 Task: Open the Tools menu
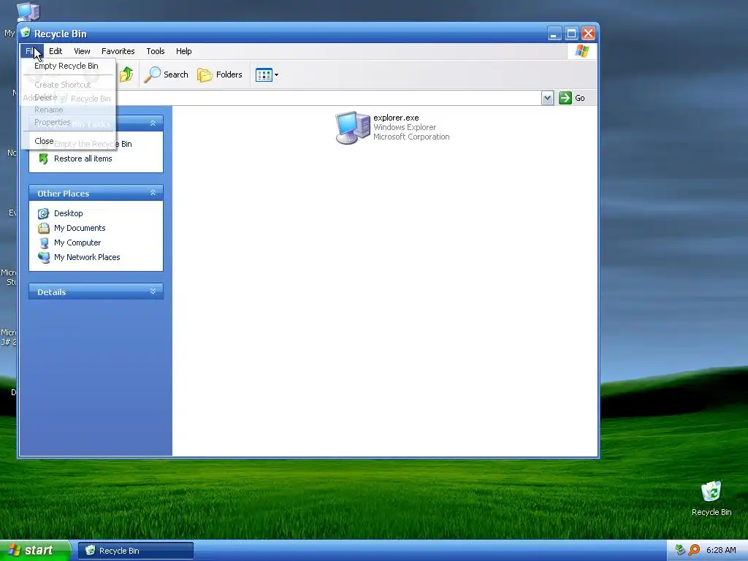[x=156, y=51]
